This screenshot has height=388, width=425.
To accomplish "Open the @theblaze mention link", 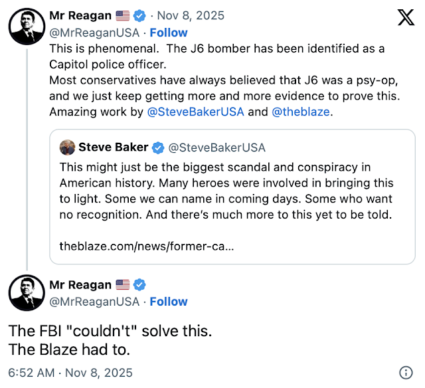I will point(300,112).
